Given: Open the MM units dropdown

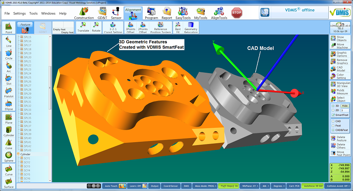Looking at the screenshot, I should [265, 186].
